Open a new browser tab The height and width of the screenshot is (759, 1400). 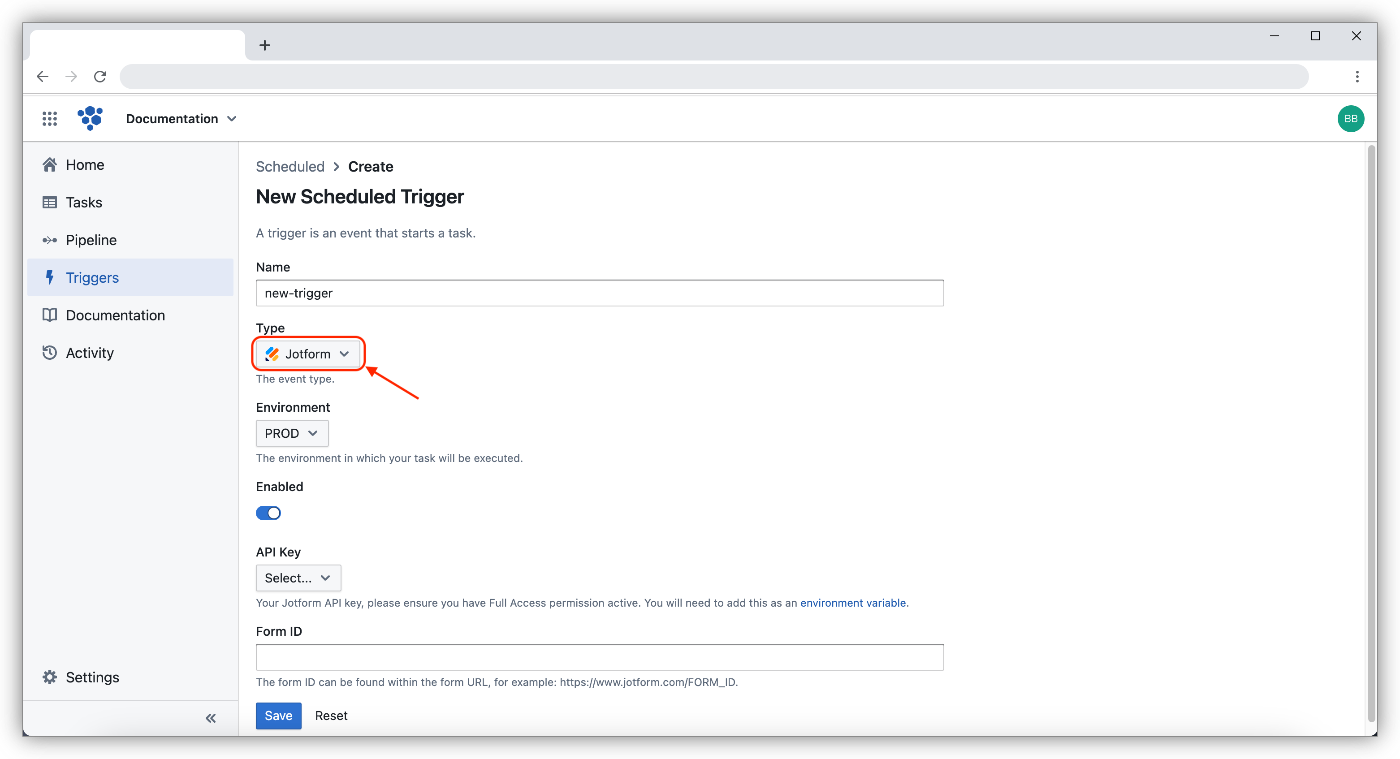click(265, 44)
